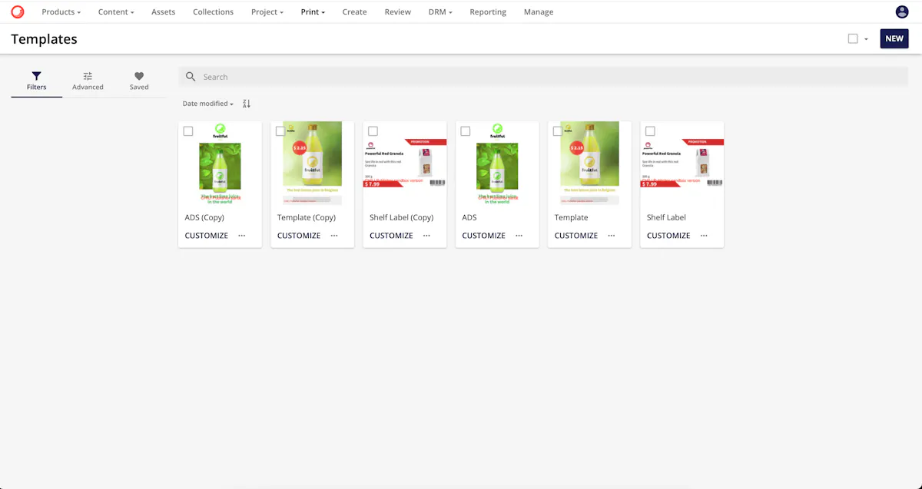
Task: Expand the Content menu
Action: [116, 12]
